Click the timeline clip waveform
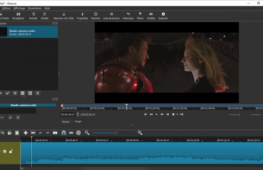The height and width of the screenshot is (170, 263). click(142, 159)
